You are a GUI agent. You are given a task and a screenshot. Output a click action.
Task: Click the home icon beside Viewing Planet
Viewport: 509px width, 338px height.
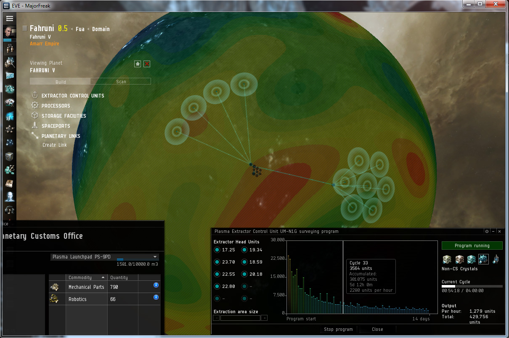[138, 64]
